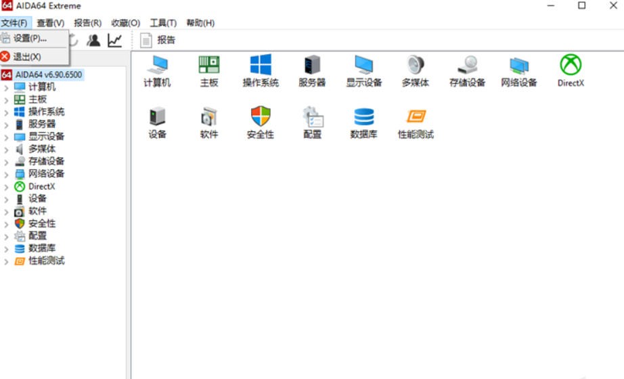Image resolution: width=624 pixels, height=379 pixels.
Task: Choose 设置(P)... from the File menu
Action: (x=35, y=39)
